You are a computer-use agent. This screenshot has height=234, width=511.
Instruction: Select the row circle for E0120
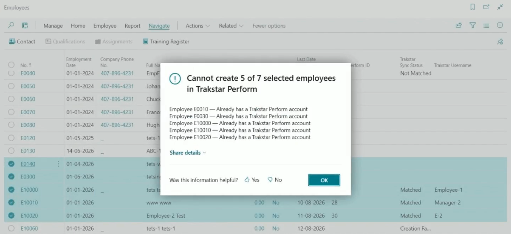(x=11, y=138)
